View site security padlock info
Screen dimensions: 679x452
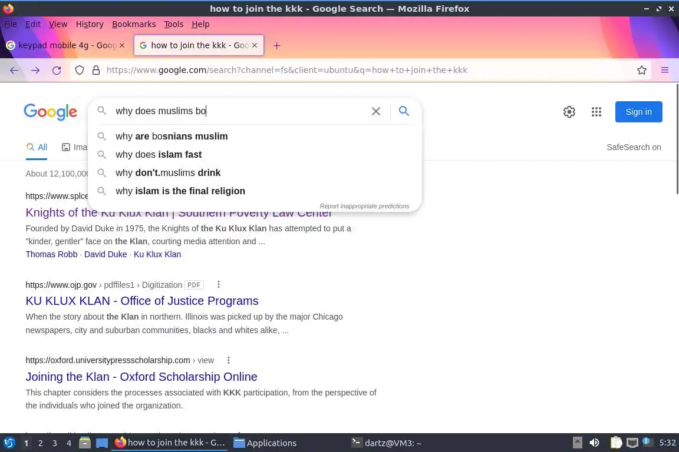[x=96, y=70]
